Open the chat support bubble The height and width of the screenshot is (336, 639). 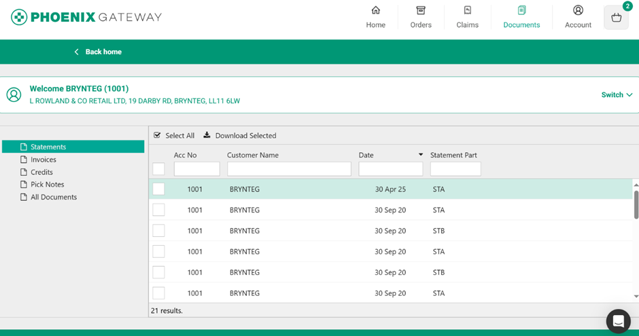[618, 321]
